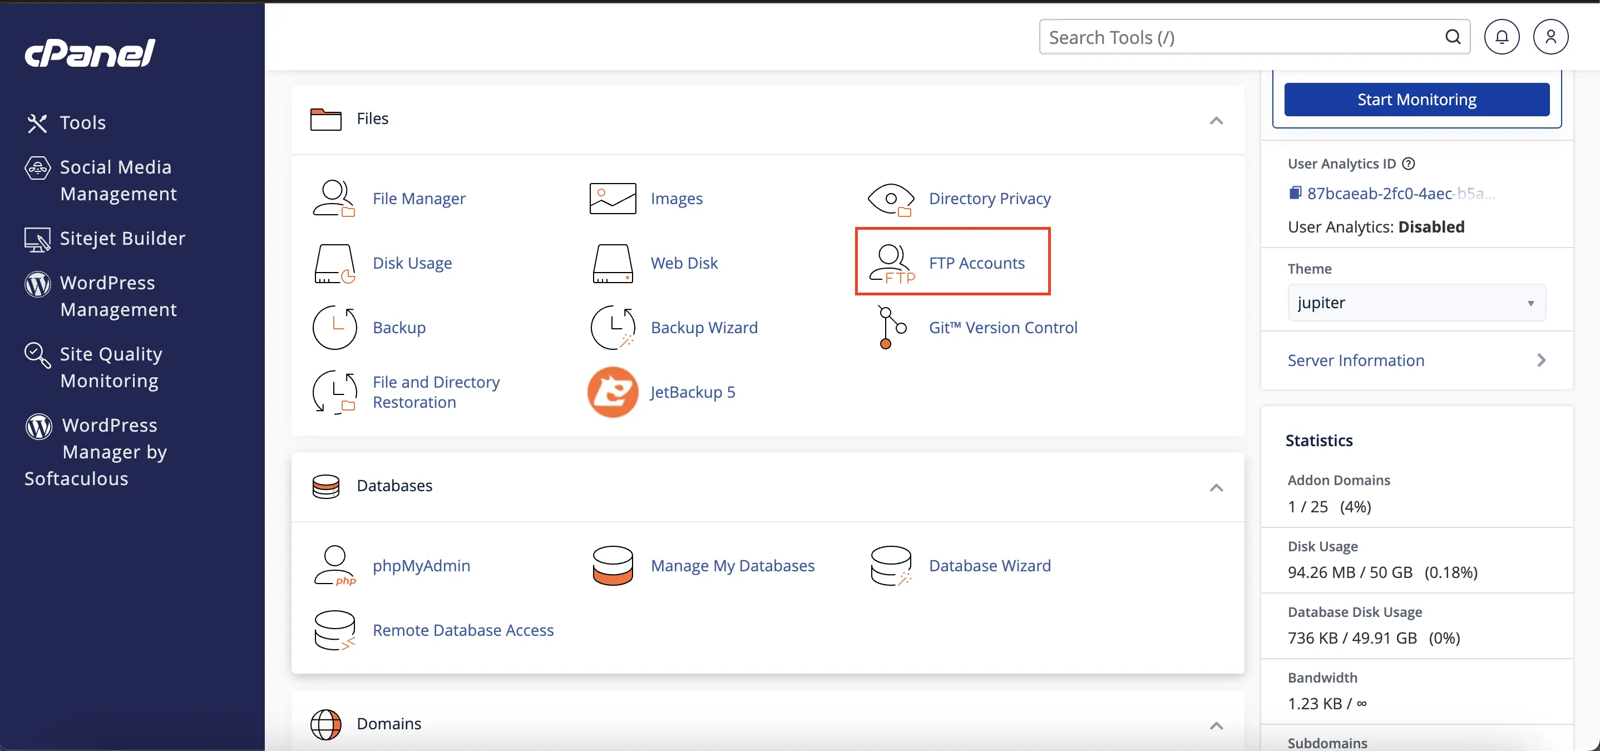1600x751 pixels.
Task: Open WordPress Manager by Softaculous
Action: tap(96, 452)
